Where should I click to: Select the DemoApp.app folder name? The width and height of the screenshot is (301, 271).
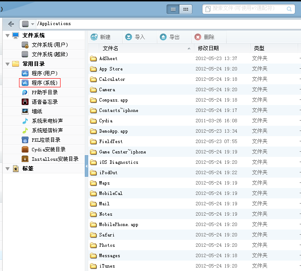coord(113,131)
